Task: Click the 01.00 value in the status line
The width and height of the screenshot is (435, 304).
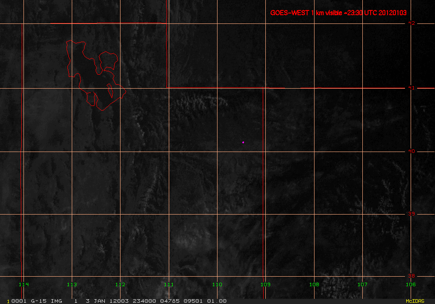Action: point(217,301)
